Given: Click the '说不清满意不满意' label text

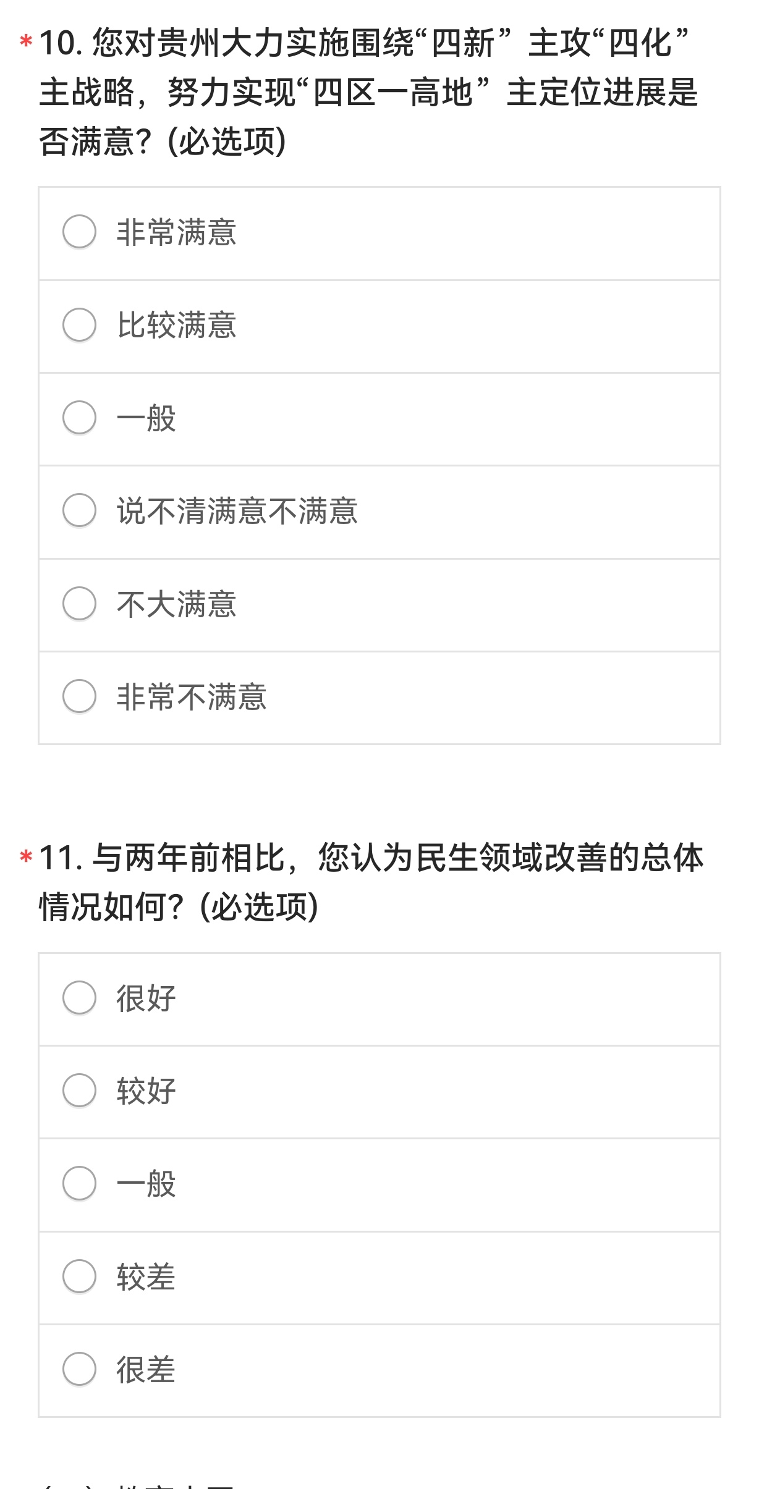Looking at the screenshot, I should coord(237,511).
